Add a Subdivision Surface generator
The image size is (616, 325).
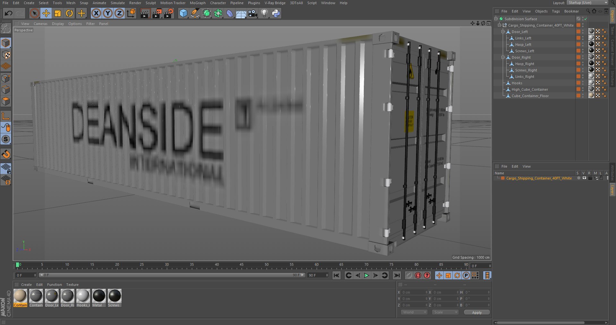pos(207,13)
